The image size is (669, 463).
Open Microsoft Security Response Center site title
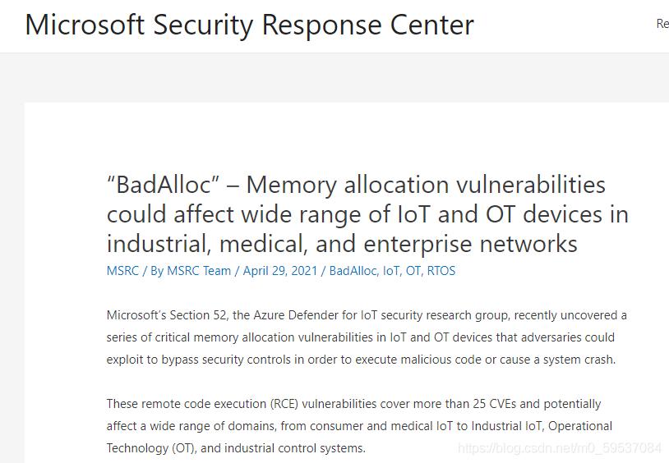250,25
